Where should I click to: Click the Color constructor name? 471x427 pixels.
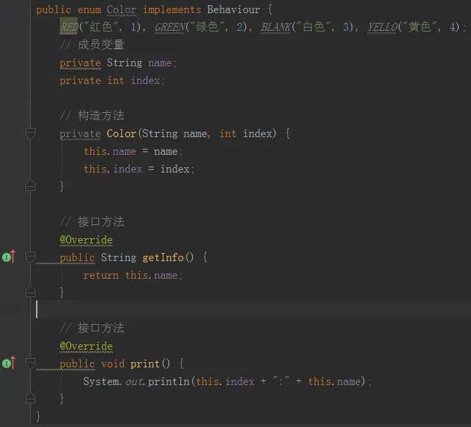click(121, 133)
